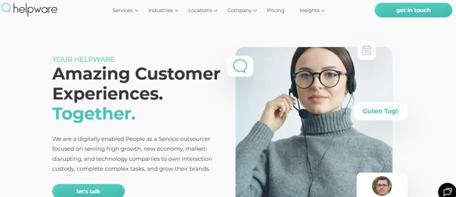Expand the Insights dropdown chevron
Screen dimensions: 456x197
pyautogui.click(x=323, y=11)
